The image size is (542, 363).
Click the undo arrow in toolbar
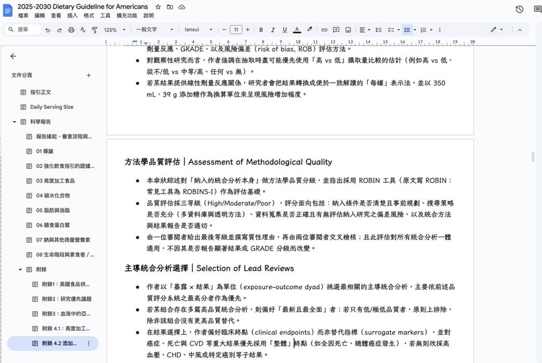click(x=48, y=30)
